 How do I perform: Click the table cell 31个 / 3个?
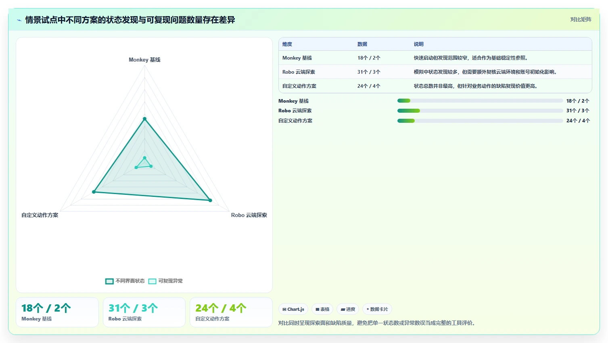369,72
